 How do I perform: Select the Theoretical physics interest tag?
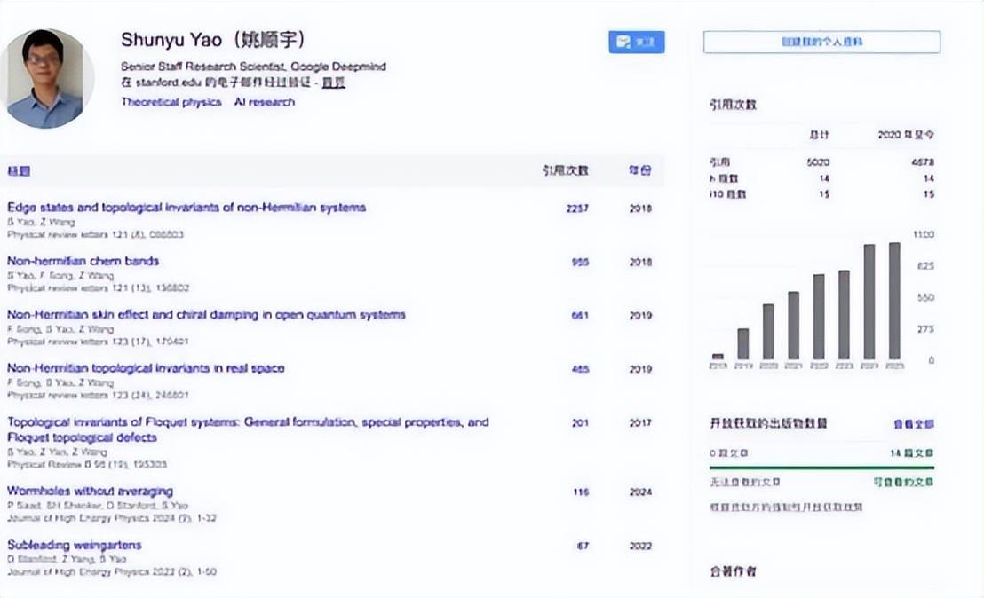click(171, 102)
